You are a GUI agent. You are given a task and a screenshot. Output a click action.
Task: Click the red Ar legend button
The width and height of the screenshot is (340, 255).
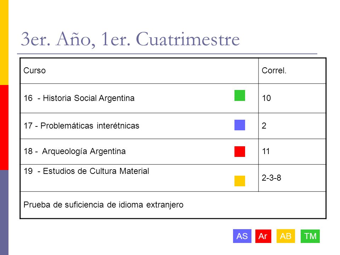[263, 236]
